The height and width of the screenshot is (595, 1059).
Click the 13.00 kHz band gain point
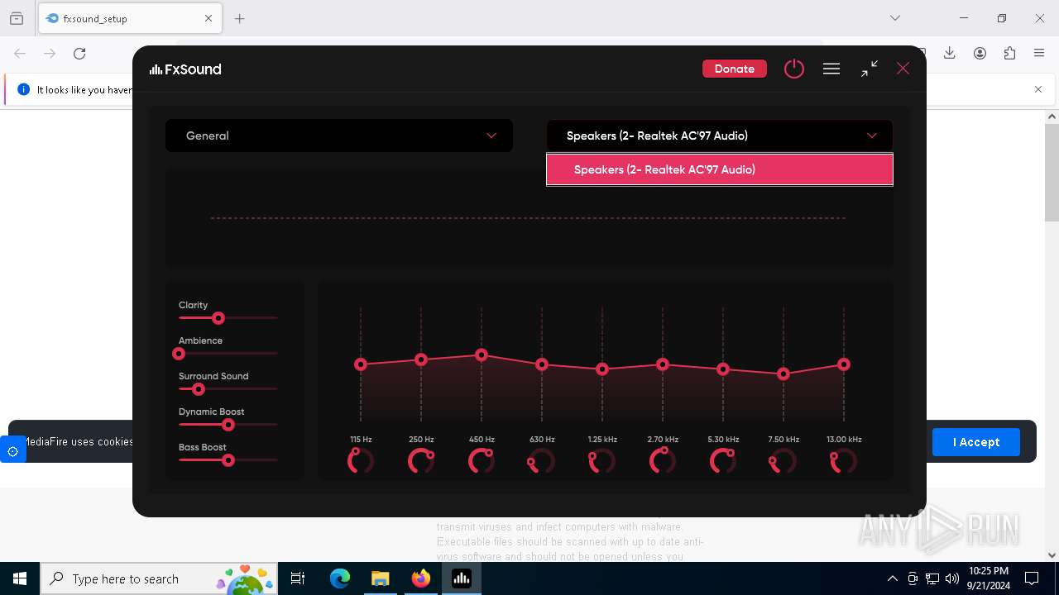(844, 364)
